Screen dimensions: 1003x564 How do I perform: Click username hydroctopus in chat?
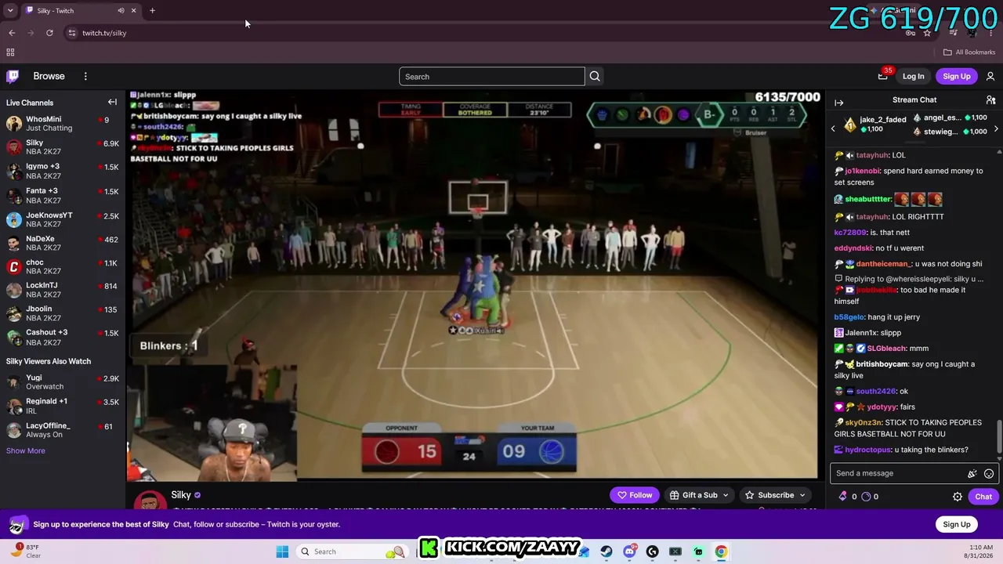[x=867, y=450]
